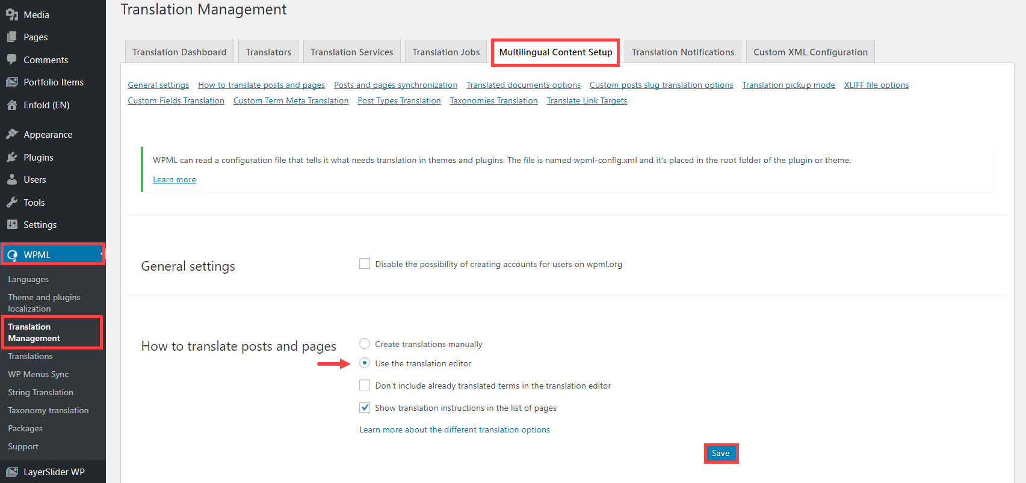
Task: Open Taxonomy translation page
Action: point(48,410)
